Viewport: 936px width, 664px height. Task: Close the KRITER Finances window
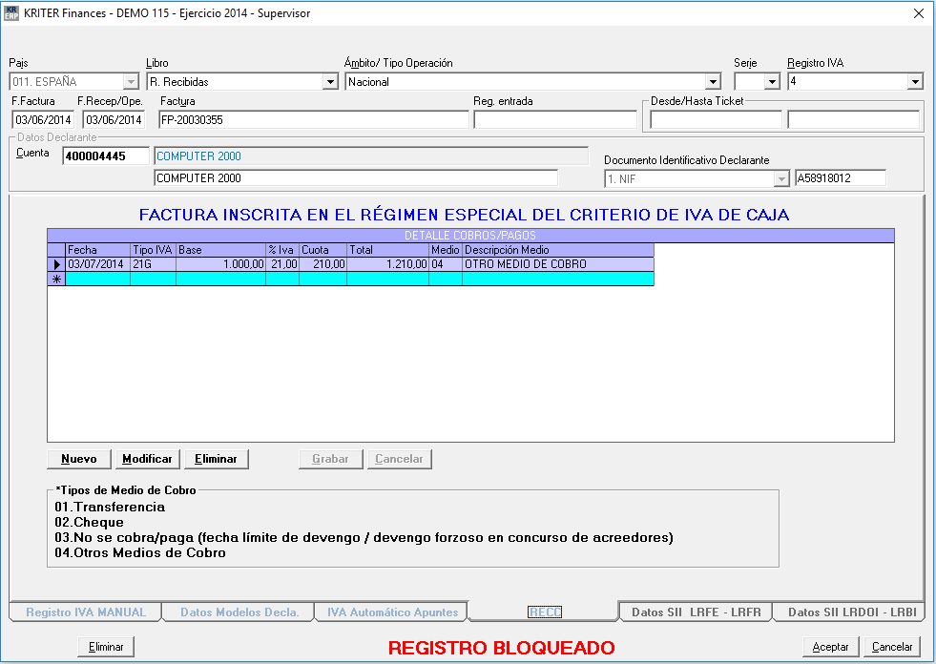919,13
